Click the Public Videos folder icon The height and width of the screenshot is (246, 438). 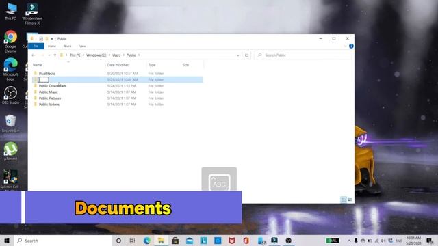[x=35, y=104]
